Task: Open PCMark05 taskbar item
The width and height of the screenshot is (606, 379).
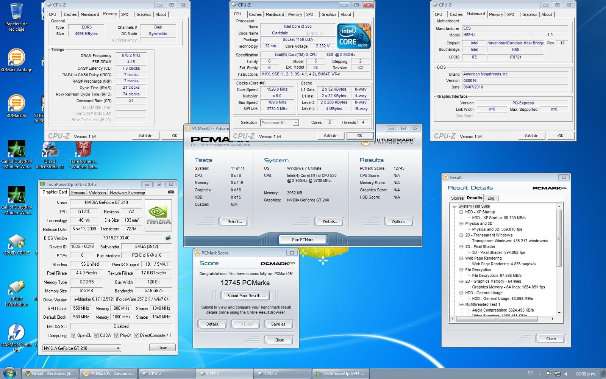Action: click(x=108, y=373)
